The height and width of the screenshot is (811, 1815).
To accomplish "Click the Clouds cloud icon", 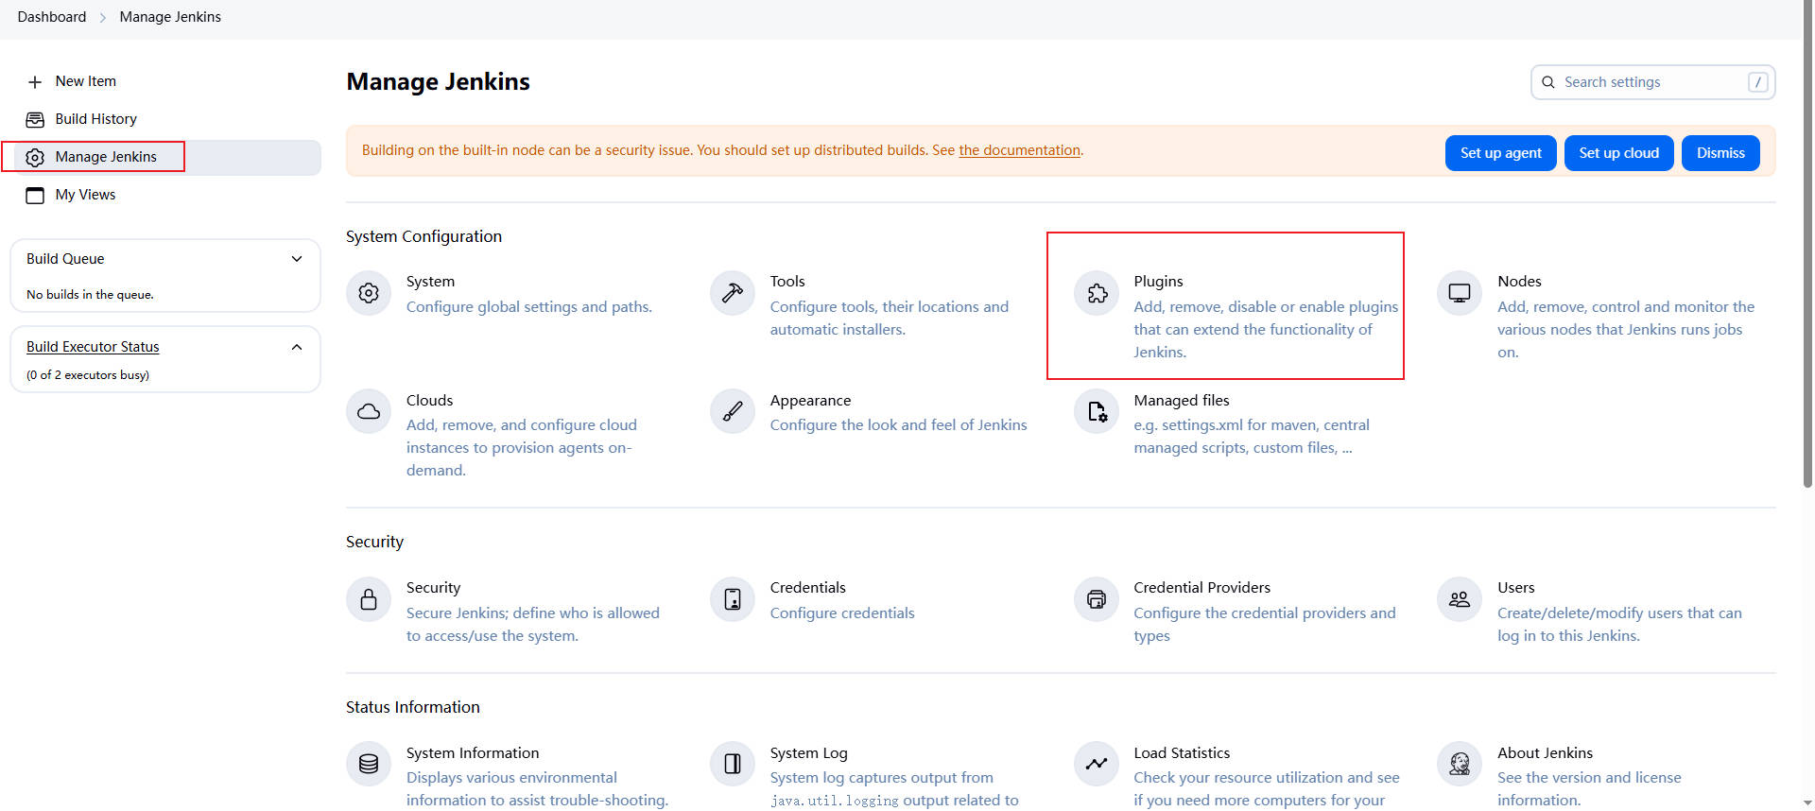I will 369,411.
